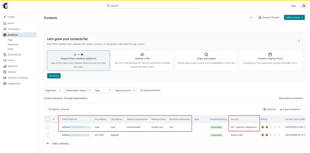
Task: Open the anhthu email address link
Action: tap(76, 135)
